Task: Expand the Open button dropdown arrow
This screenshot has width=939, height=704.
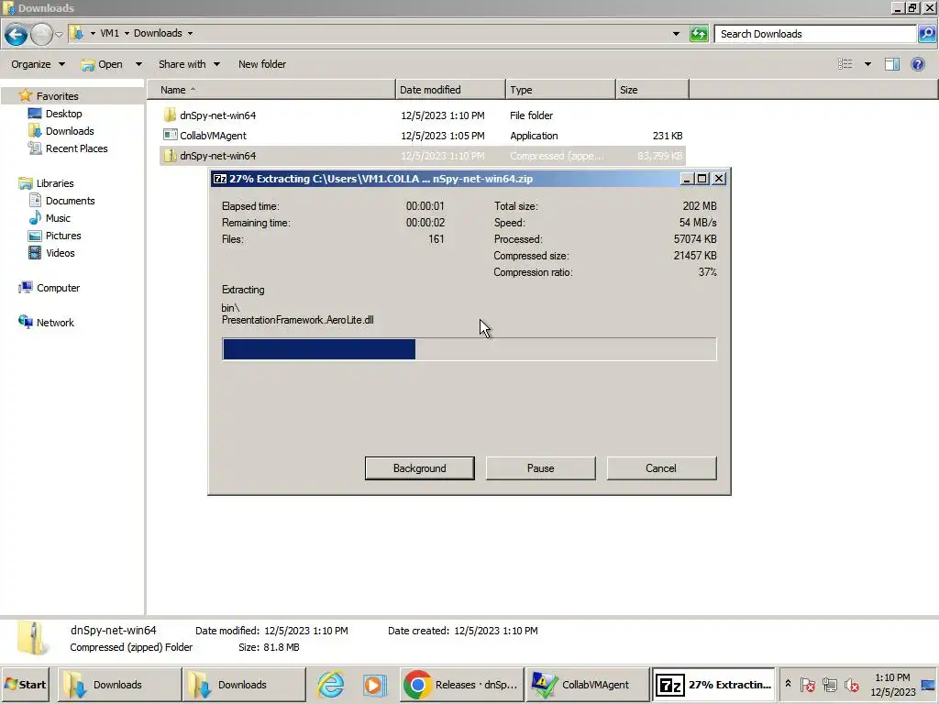Action: [x=138, y=64]
